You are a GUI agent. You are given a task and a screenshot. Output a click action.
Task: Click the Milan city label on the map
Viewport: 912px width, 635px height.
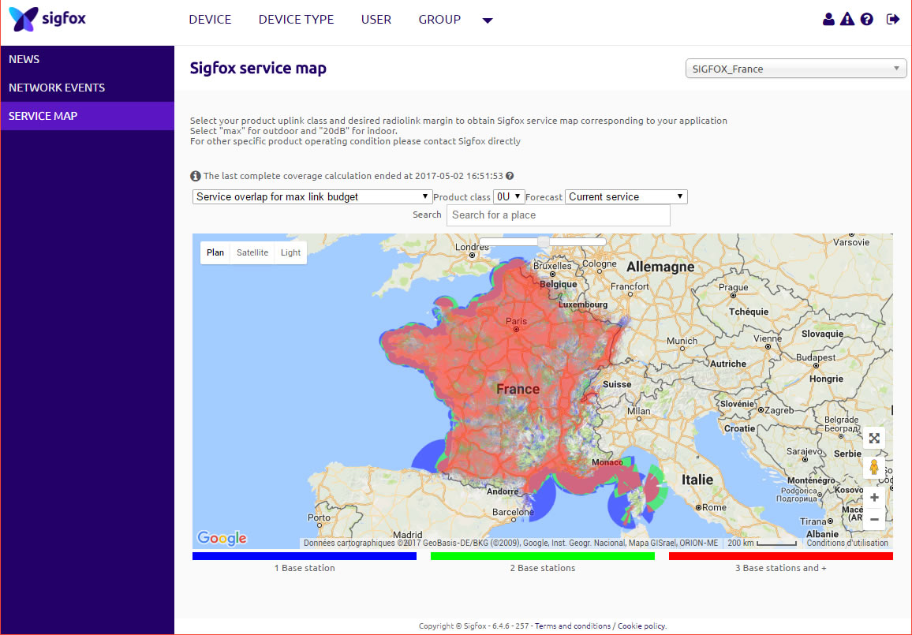(x=638, y=410)
